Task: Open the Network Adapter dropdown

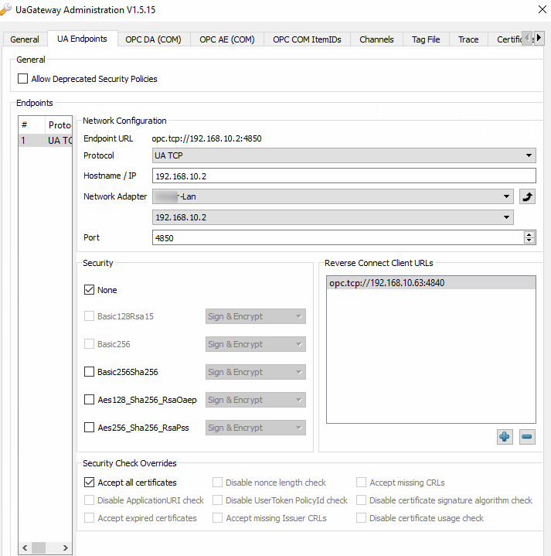Action: click(x=333, y=196)
